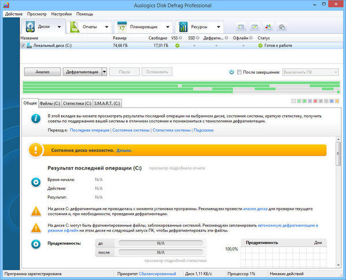Screen dimensions: 346x280
Task: Open the Помощь menu
Action: click(x=85, y=14)
